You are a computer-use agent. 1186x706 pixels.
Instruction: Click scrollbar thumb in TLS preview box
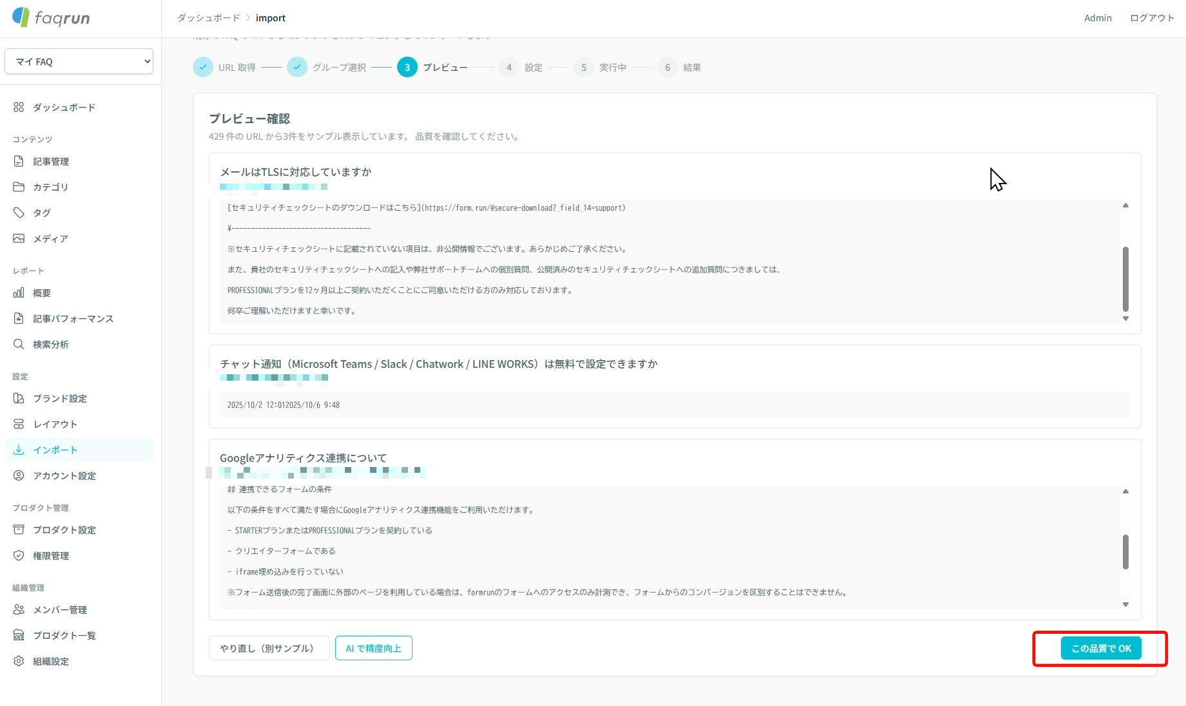point(1125,279)
